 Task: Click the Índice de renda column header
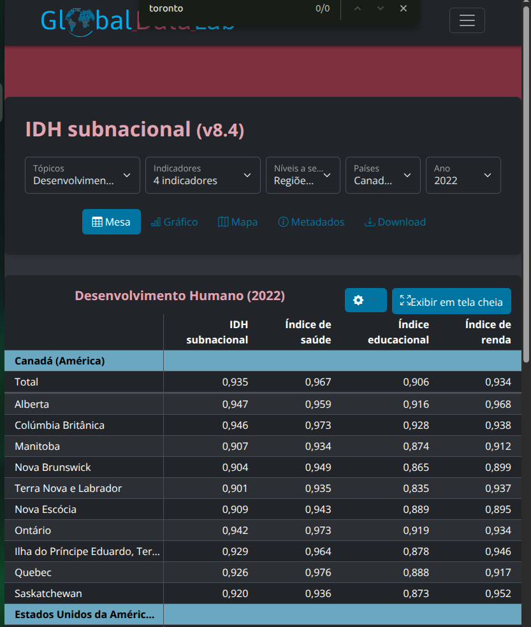[x=488, y=332]
